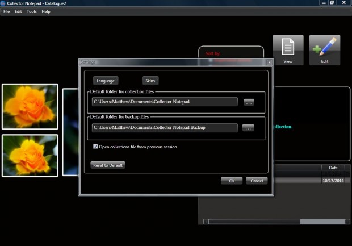
Task: Cancel the Settings dialog
Action: pos(256,181)
